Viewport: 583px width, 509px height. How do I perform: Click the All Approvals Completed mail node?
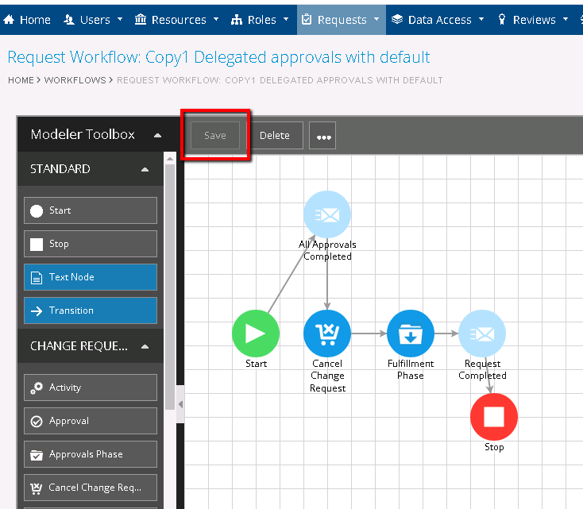[x=327, y=214]
